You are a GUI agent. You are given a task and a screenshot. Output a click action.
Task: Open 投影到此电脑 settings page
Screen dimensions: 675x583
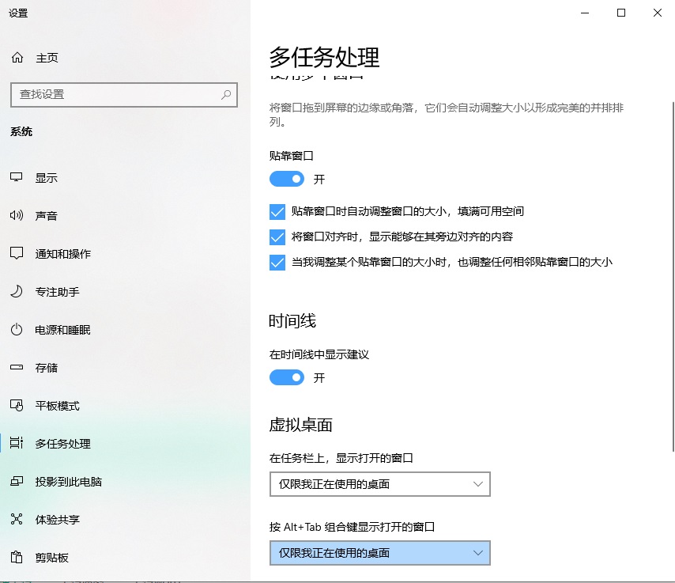69,481
